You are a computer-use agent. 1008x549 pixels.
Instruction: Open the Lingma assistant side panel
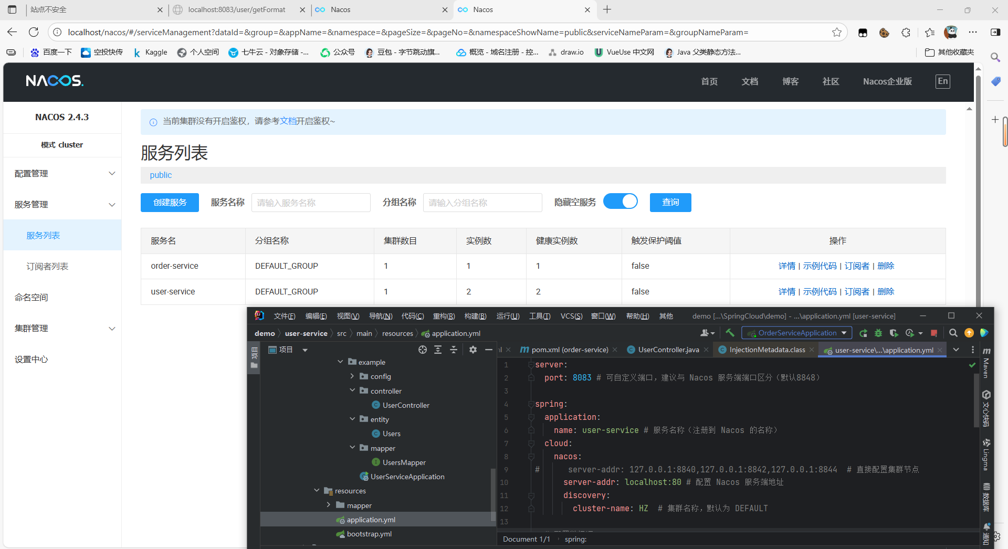(986, 455)
